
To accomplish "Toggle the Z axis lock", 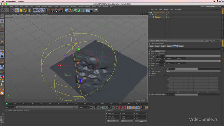I will click(x=43, y=10).
